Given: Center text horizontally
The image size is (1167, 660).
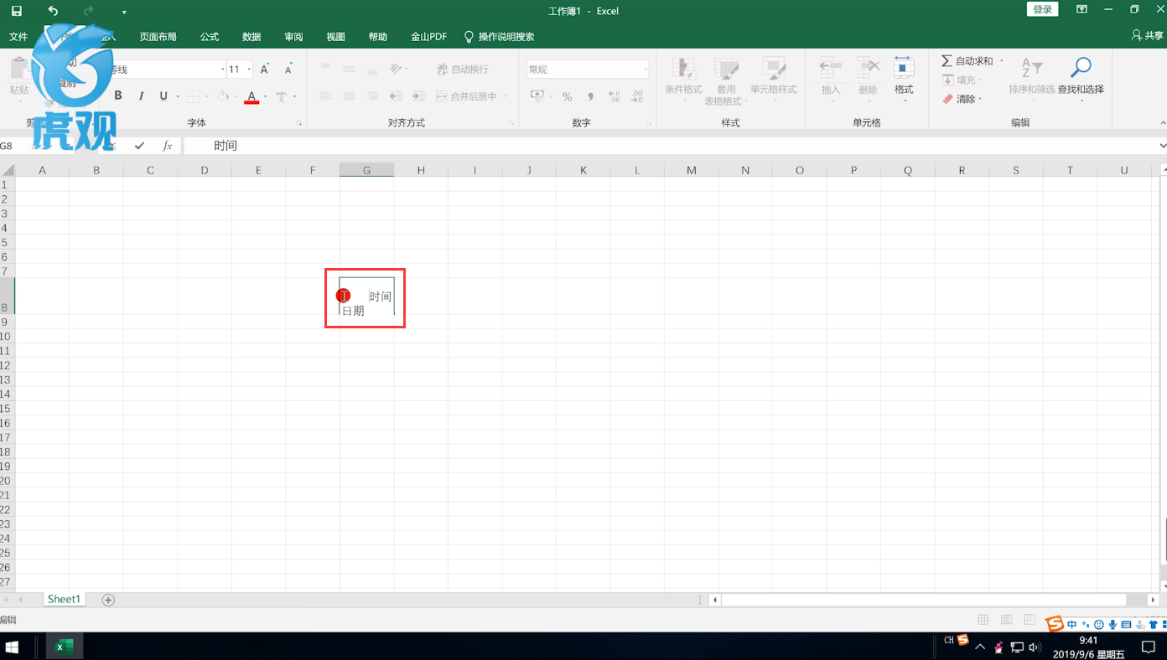Looking at the screenshot, I should click(x=349, y=96).
